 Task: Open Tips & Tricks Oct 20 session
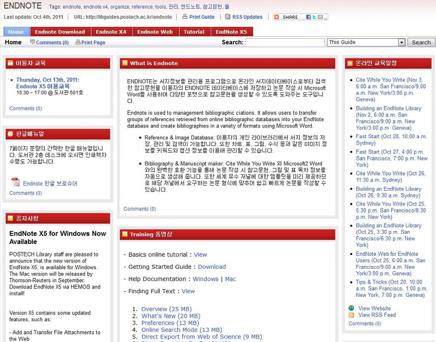coord(392,289)
